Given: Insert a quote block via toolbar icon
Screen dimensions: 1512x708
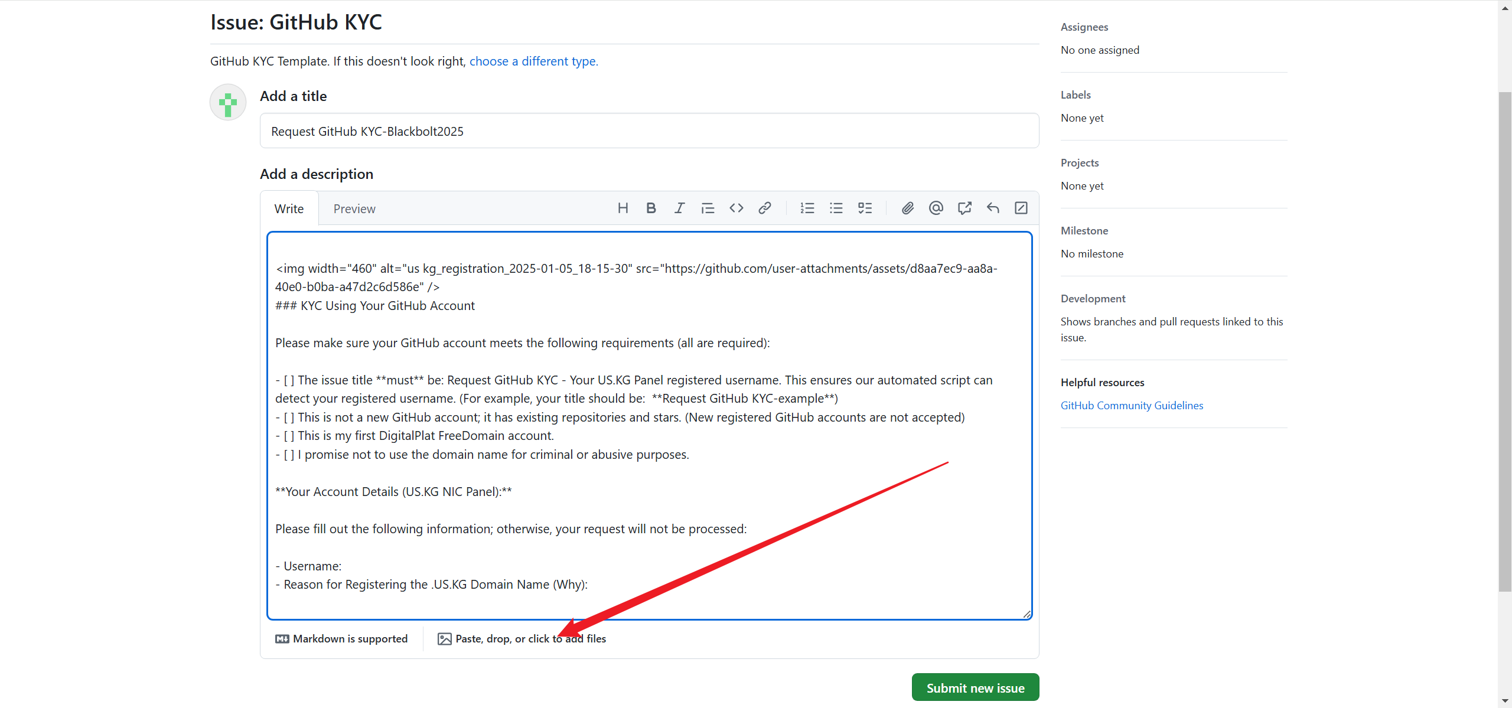Looking at the screenshot, I should (x=708, y=208).
